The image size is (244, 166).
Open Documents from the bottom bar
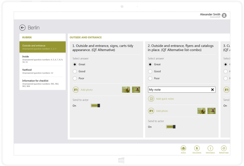(197, 148)
